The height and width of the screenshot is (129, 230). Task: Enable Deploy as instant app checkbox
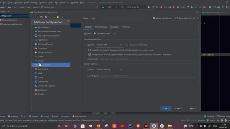pos(127,45)
